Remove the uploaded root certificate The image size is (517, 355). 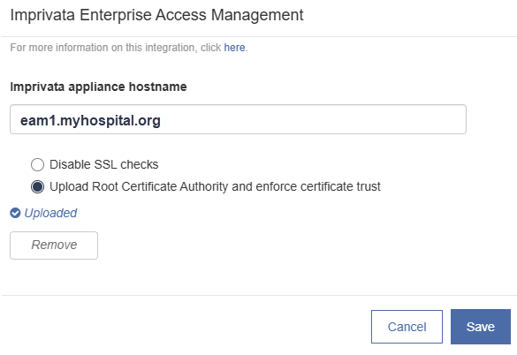pyautogui.click(x=54, y=245)
